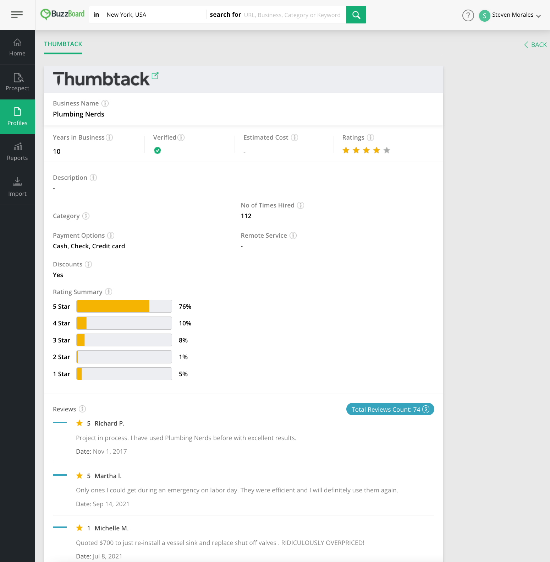Focus the search for keyword input
The height and width of the screenshot is (562, 550).
[292, 15]
